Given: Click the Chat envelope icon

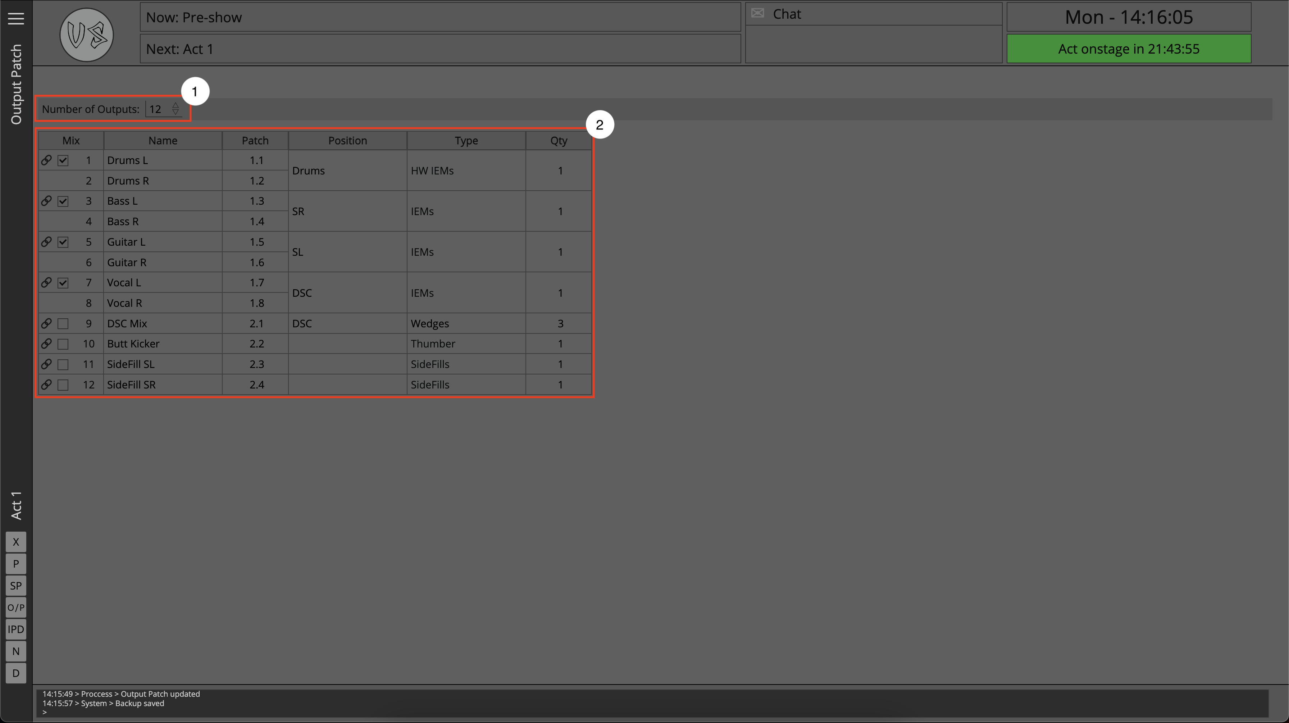Looking at the screenshot, I should coord(757,14).
